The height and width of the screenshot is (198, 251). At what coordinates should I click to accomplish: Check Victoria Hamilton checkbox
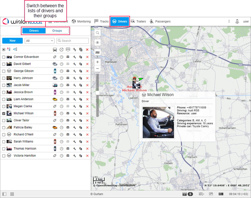coord(4,156)
